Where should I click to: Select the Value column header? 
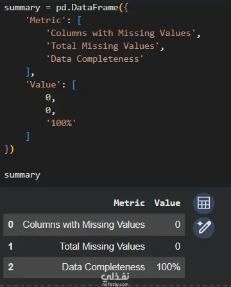[167, 203]
